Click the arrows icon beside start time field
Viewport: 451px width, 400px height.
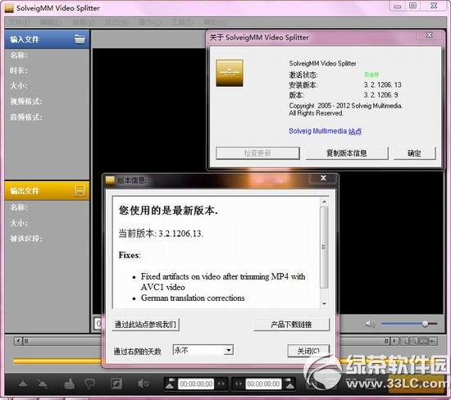(221, 384)
